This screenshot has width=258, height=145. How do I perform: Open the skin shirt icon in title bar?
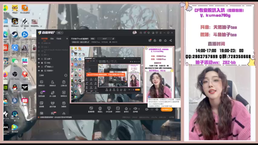click(x=157, y=33)
